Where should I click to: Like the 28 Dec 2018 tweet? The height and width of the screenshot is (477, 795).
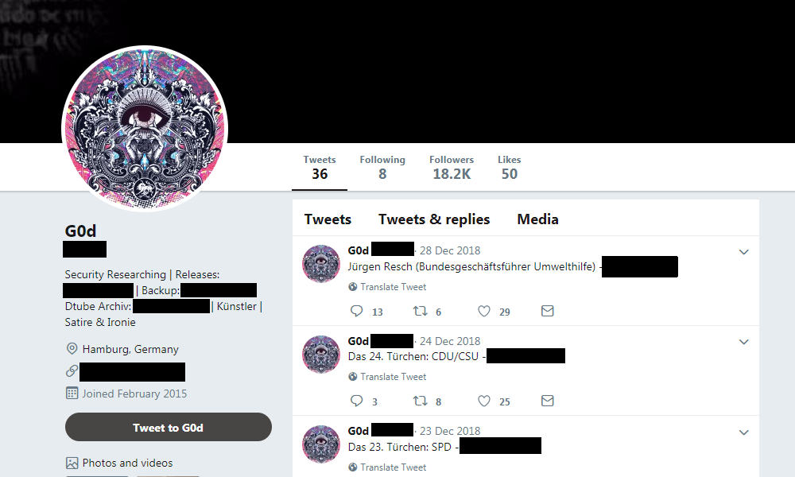(x=484, y=311)
